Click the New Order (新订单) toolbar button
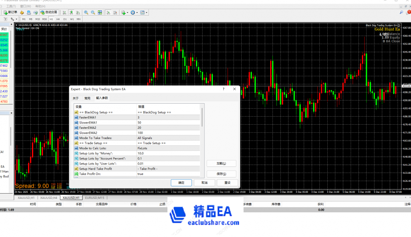 point(10,12)
